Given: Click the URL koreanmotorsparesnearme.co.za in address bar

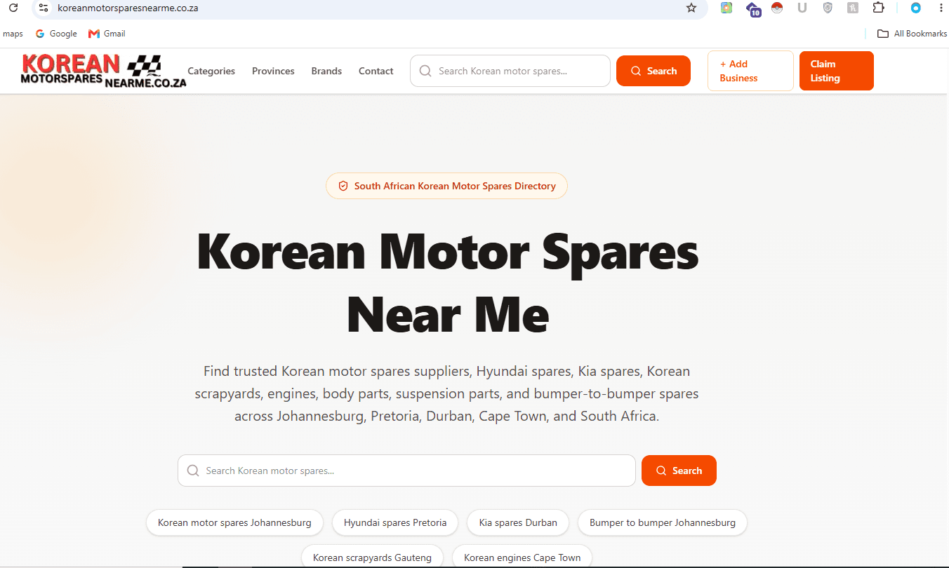Looking at the screenshot, I should (128, 8).
